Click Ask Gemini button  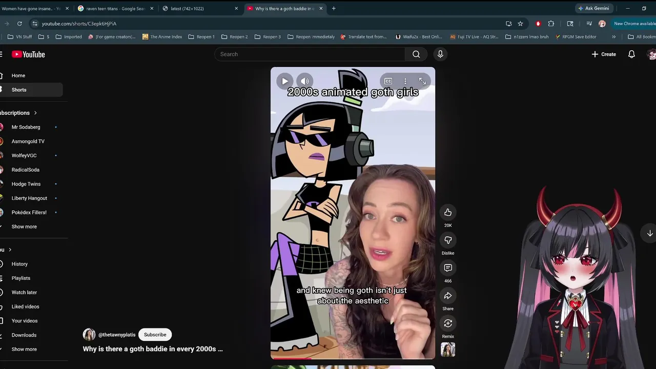coord(593,8)
